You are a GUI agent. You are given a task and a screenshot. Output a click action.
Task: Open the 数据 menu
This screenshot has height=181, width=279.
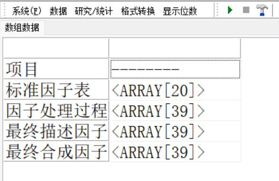(x=58, y=11)
